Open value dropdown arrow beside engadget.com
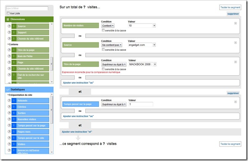The image size is (248, 161). tap(154, 45)
